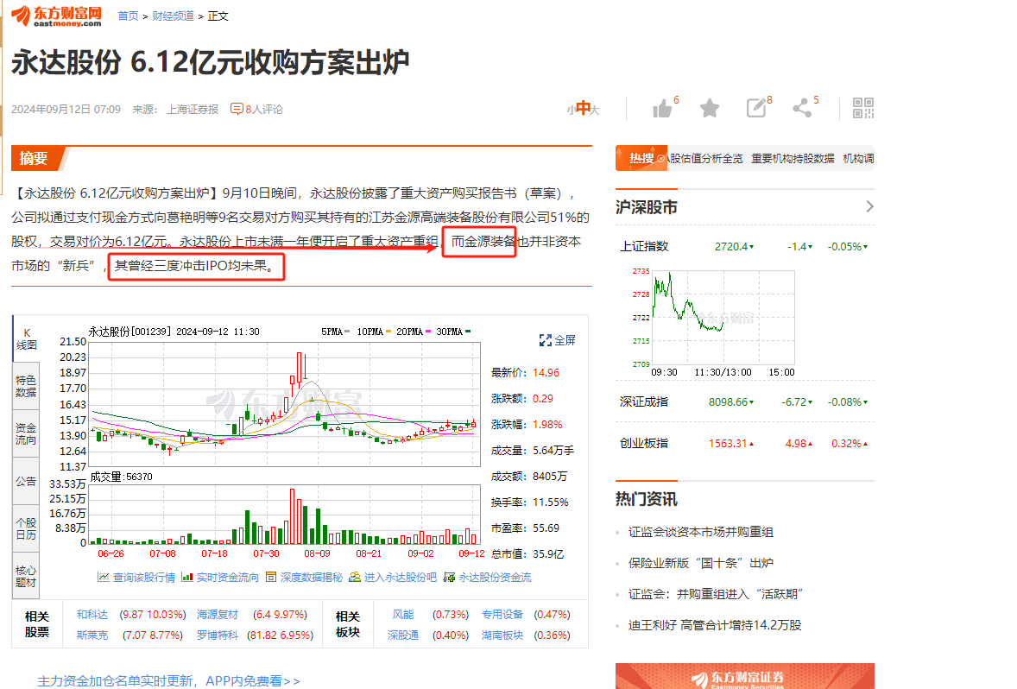Open related sector 专用设备
Viewport: 1017px width, 689px height.
coord(502,615)
